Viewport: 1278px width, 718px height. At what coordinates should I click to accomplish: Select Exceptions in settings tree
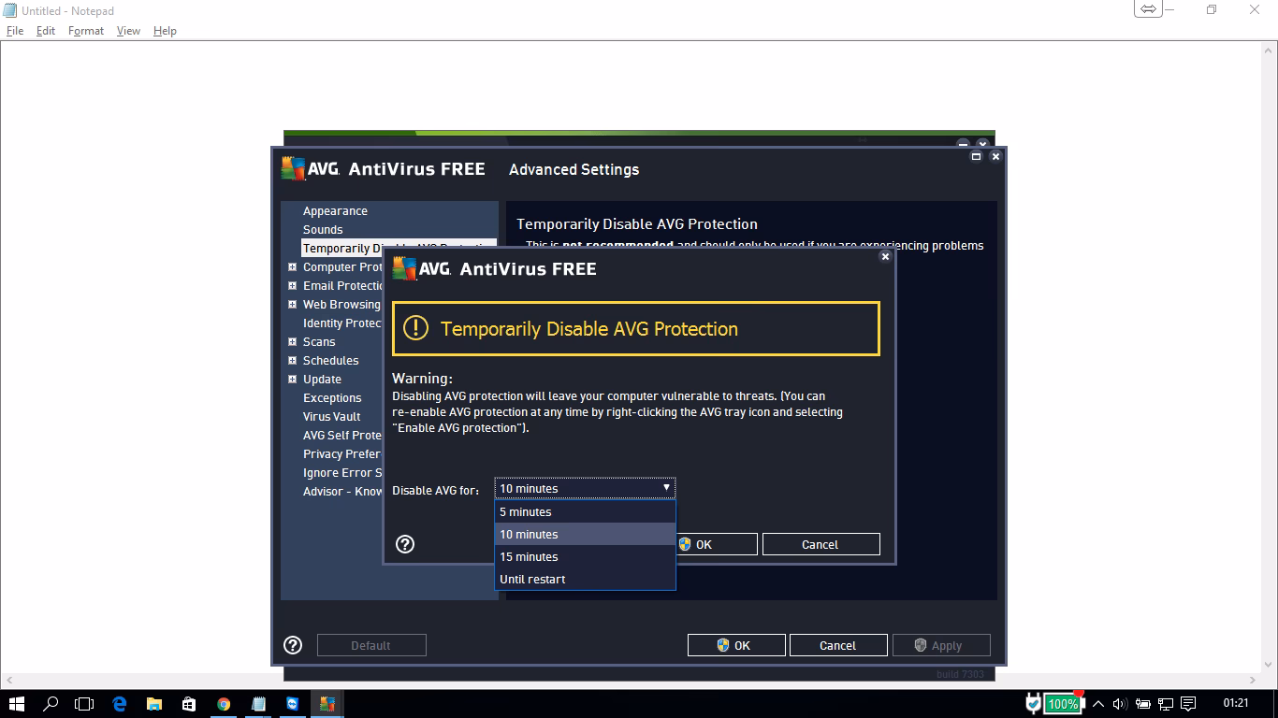(x=332, y=398)
